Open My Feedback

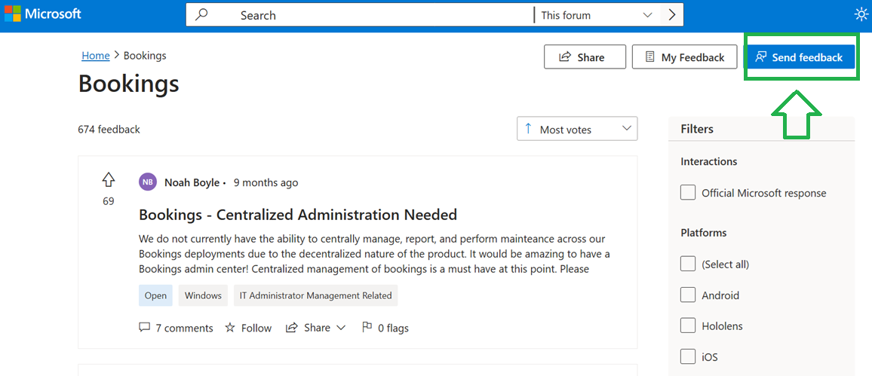685,57
